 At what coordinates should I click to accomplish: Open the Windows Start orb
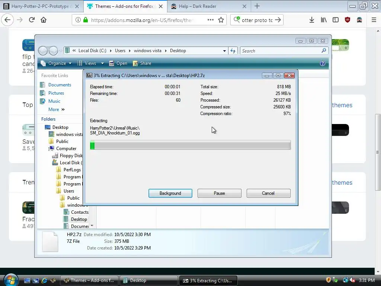coord(10,280)
